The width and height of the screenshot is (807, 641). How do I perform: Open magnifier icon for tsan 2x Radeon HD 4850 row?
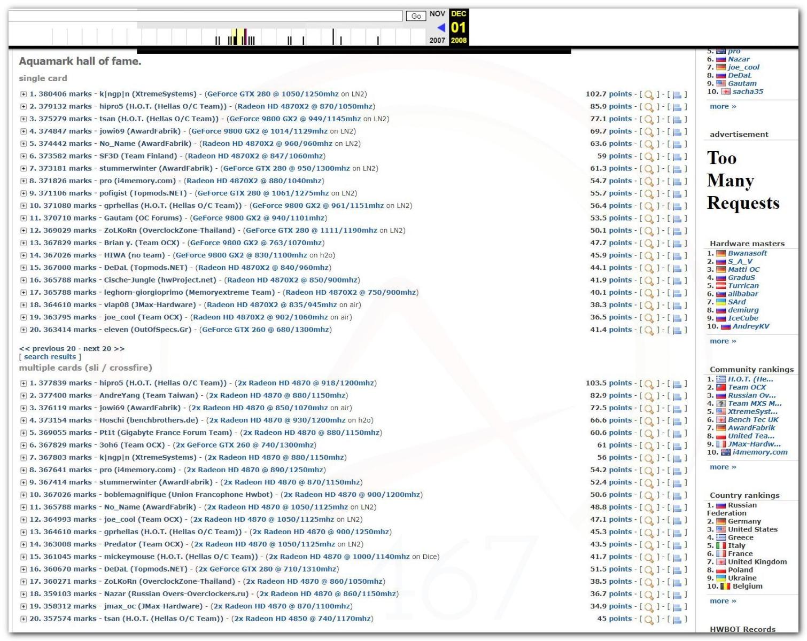[x=649, y=620]
